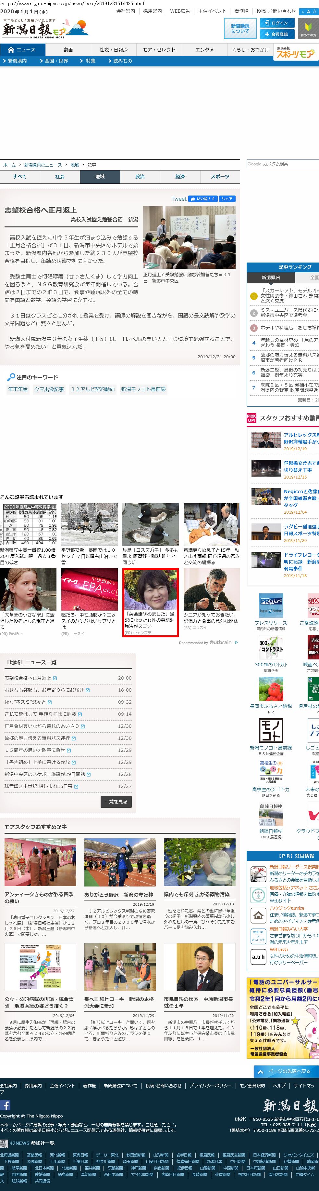Open the 社説・日報抄 menu item

click(x=113, y=49)
